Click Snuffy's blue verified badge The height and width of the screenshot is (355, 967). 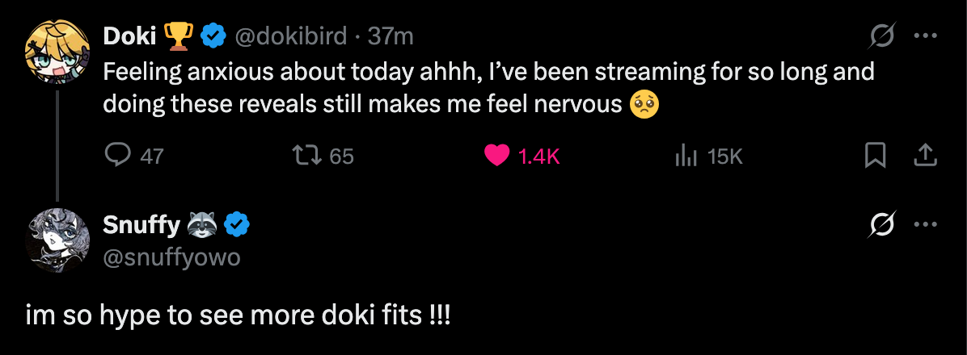point(236,225)
